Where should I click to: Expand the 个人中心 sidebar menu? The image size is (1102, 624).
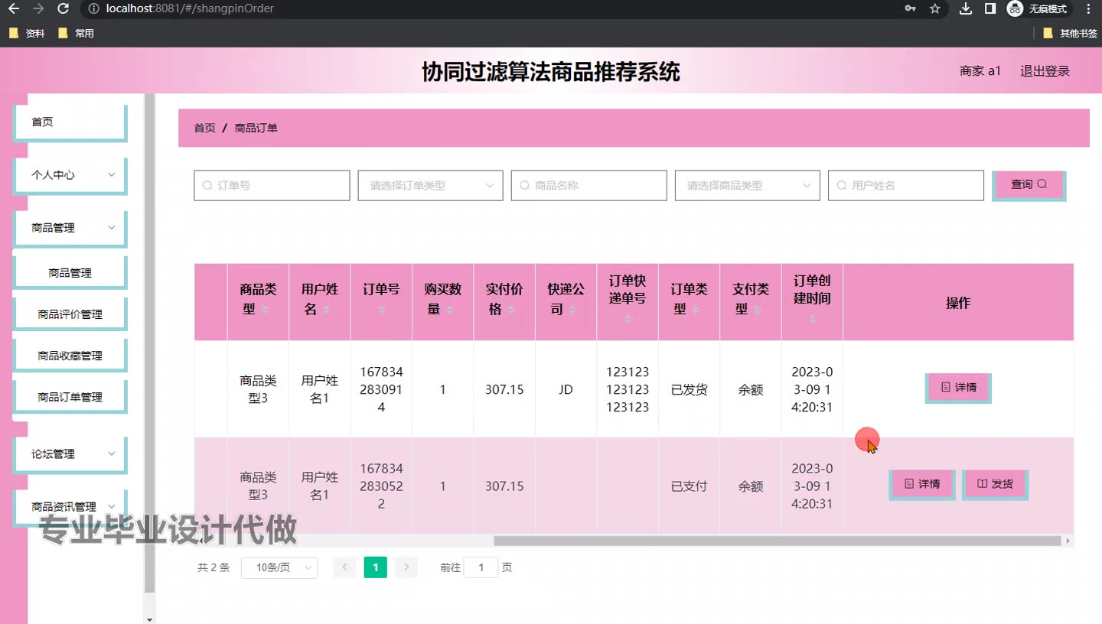(x=70, y=175)
